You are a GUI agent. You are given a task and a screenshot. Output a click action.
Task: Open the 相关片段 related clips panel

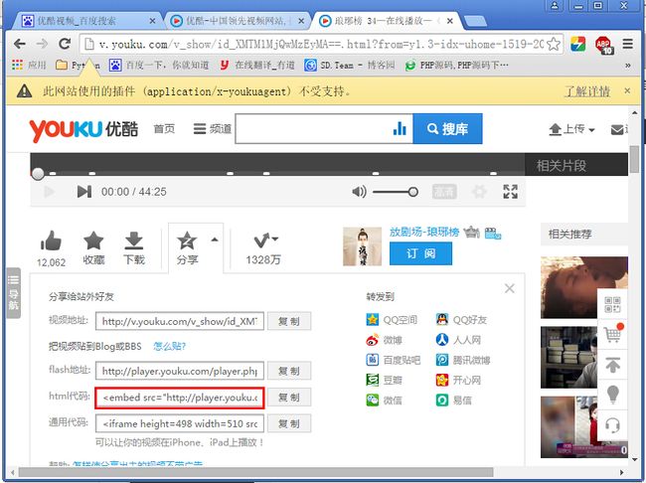[561, 166]
